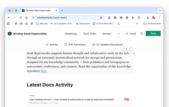Click the site search magnifier icon
Image resolution: width=169 pixels, height=107 pixels.
click(x=142, y=34)
